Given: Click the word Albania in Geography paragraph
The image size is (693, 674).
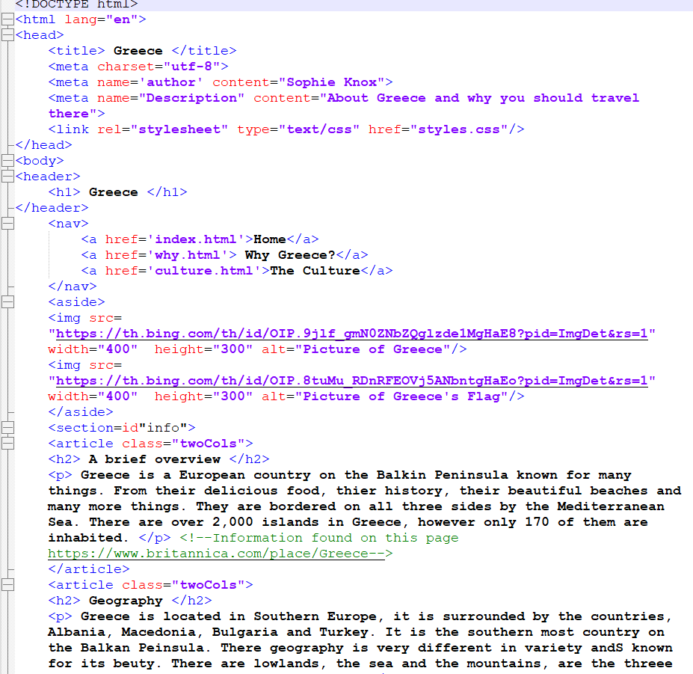Looking at the screenshot, I should pyautogui.click(x=76, y=632).
